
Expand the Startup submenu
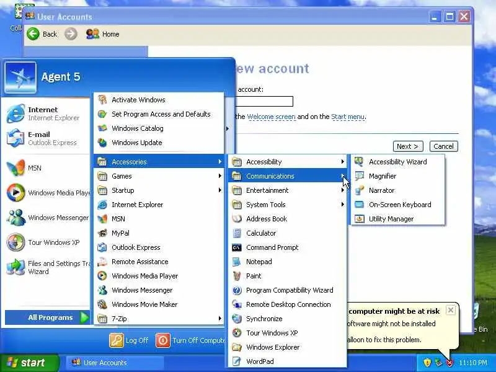click(x=159, y=190)
